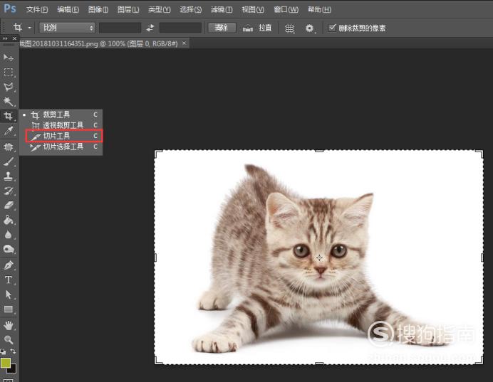This screenshot has width=493, height=382.
Task: Select the Zoom tool
Action: point(9,339)
